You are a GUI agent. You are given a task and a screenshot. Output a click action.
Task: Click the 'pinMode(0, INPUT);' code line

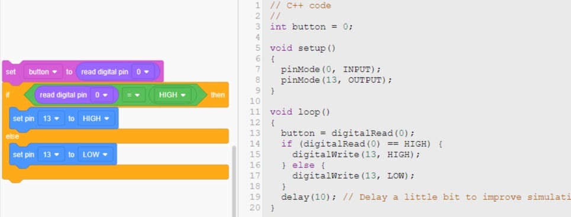pos(331,70)
